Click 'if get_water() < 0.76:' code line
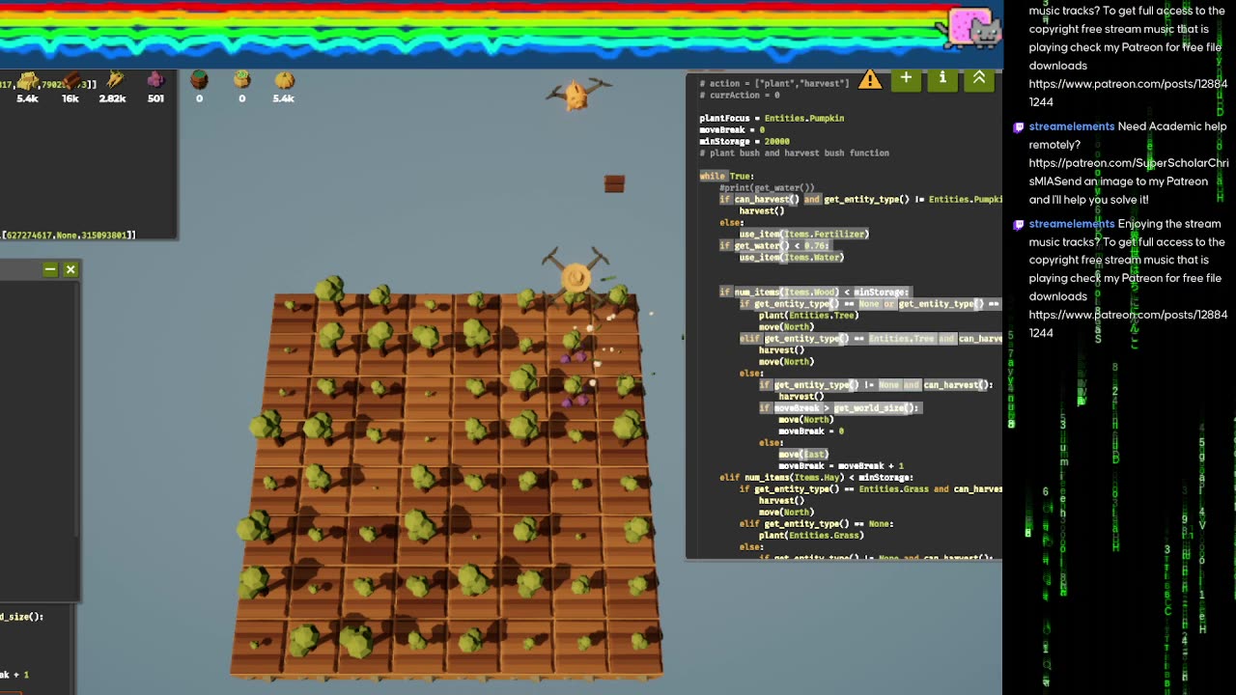 pyautogui.click(x=774, y=245)
